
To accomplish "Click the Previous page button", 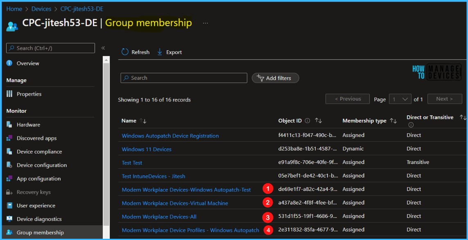I will point(348,99).
